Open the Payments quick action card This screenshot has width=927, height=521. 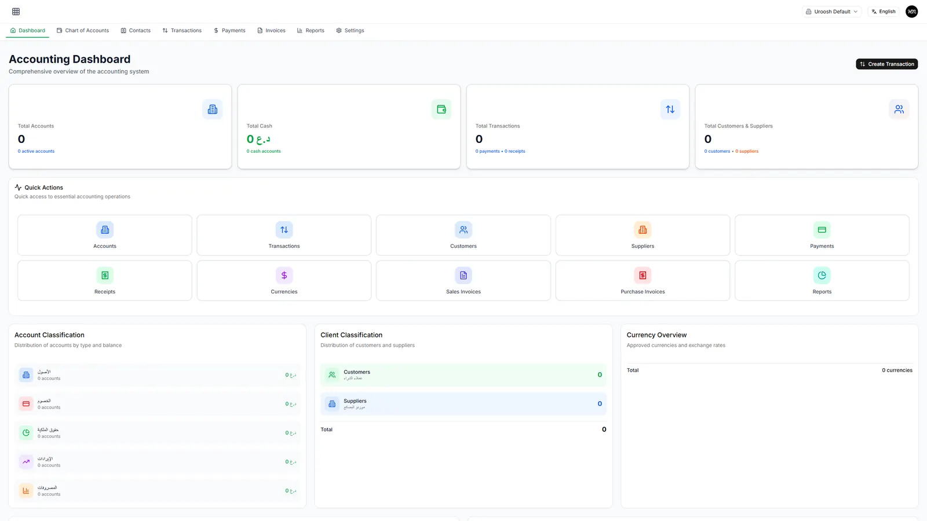[822, 235]
